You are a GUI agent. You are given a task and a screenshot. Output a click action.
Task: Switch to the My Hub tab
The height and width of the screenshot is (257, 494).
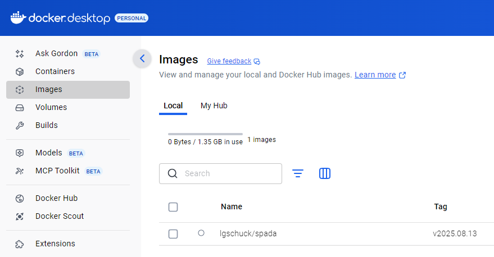tap(214, 105)
